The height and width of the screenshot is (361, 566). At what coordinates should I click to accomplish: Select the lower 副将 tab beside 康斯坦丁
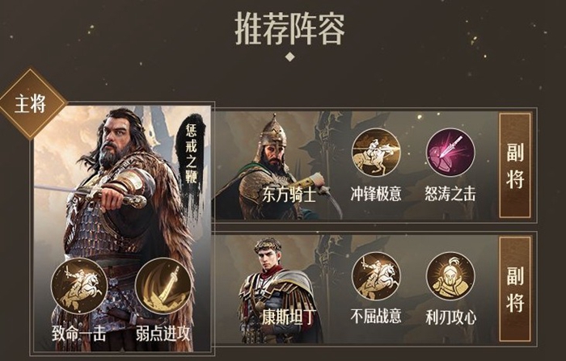[515, 289]
